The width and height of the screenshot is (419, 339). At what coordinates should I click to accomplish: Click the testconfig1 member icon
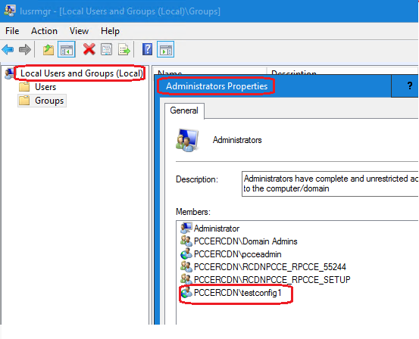point(186,293)
